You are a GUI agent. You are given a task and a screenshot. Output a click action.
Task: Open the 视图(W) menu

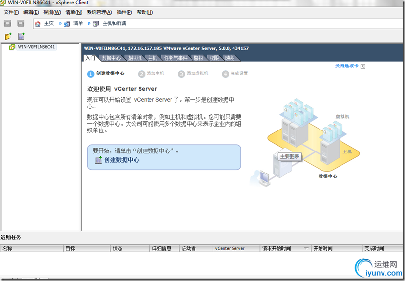click(52, 12)
